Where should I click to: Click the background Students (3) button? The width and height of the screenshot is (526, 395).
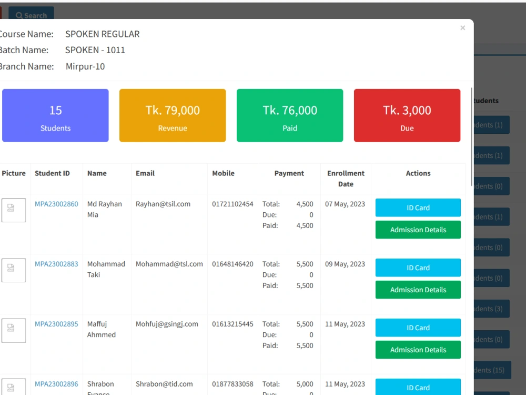(491, 309)
